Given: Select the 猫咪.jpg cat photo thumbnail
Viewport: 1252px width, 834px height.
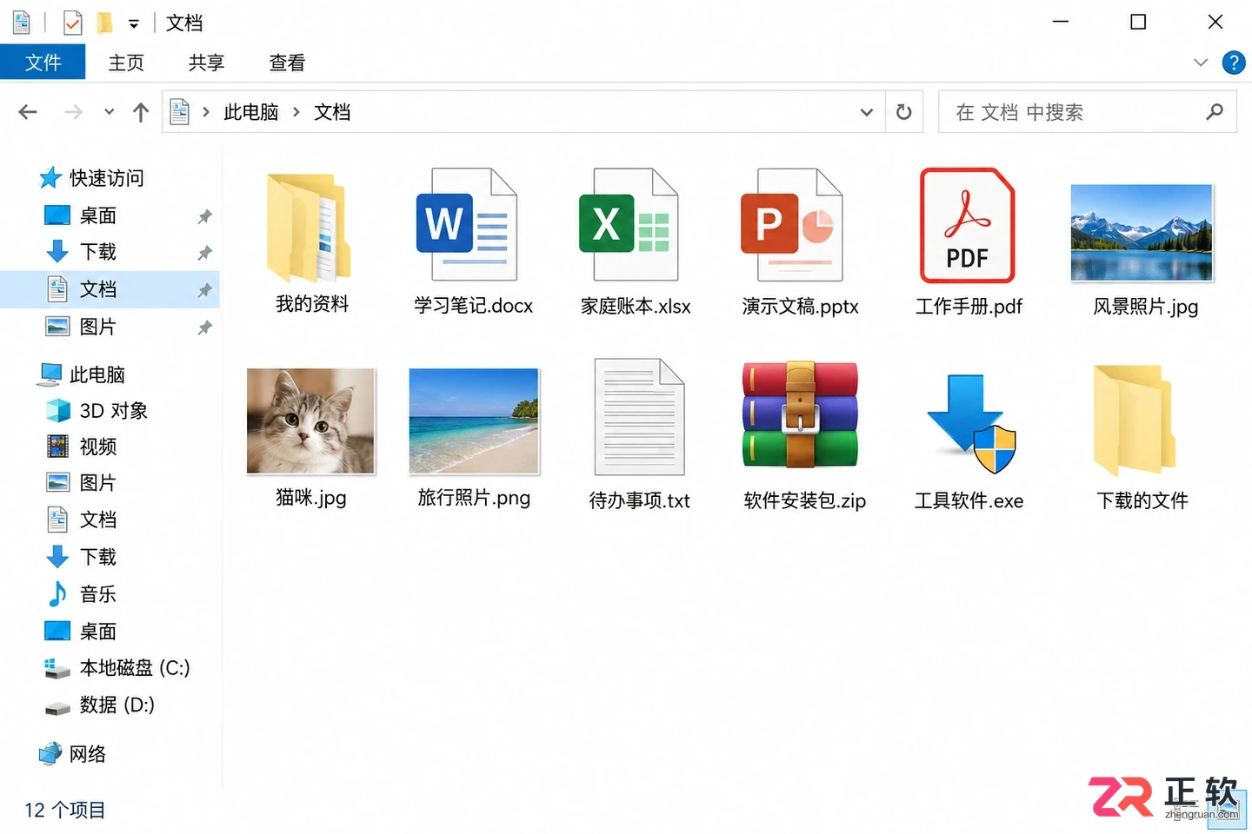Looking at the screenshot, I should pos(310,421).
